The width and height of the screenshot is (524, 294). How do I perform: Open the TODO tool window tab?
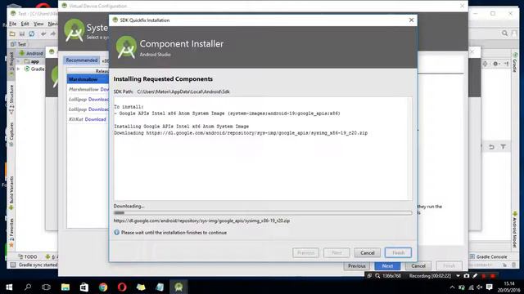tap(28, 256)
